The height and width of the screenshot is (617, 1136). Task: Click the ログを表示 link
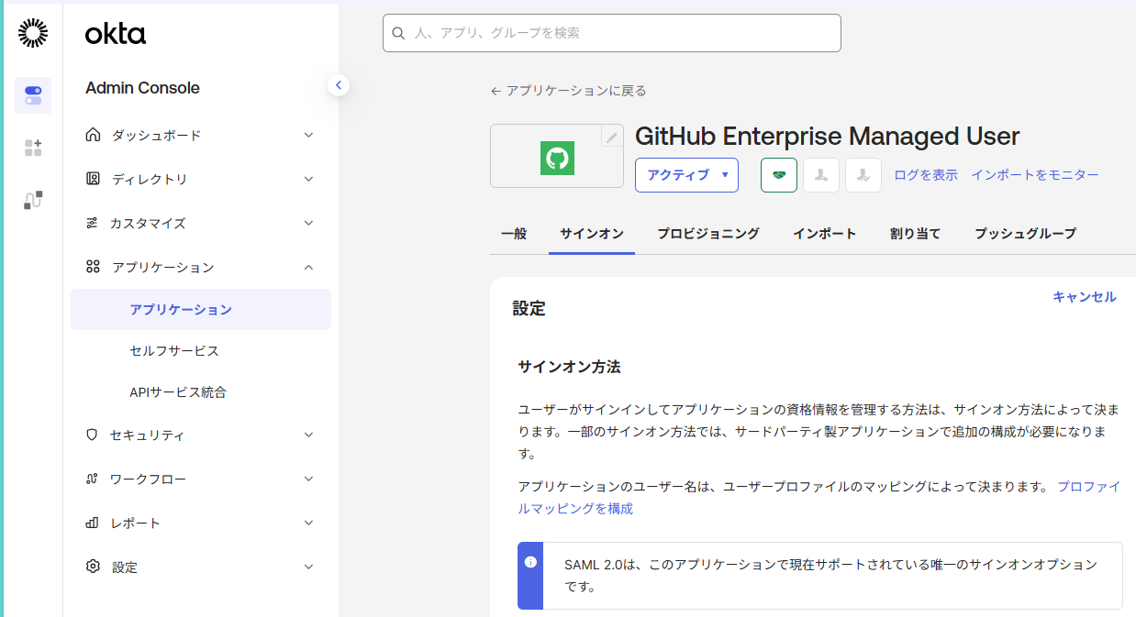coord(926,175)
